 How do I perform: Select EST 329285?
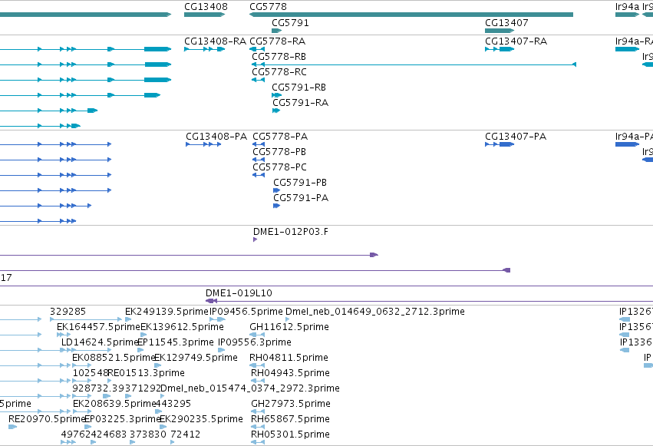pos(68,312)
